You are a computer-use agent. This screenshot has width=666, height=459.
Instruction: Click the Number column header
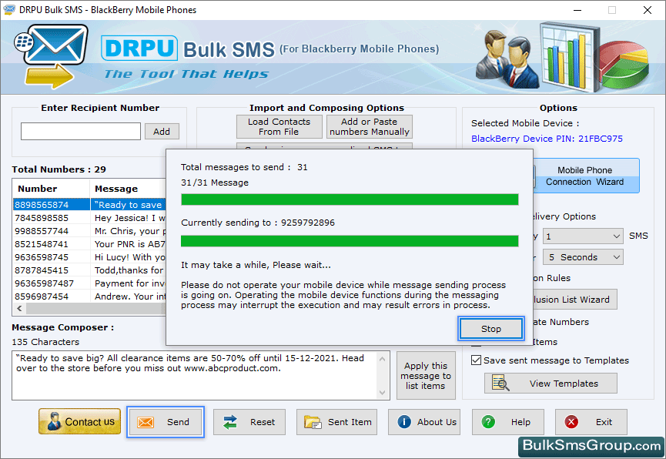[51, 188]
